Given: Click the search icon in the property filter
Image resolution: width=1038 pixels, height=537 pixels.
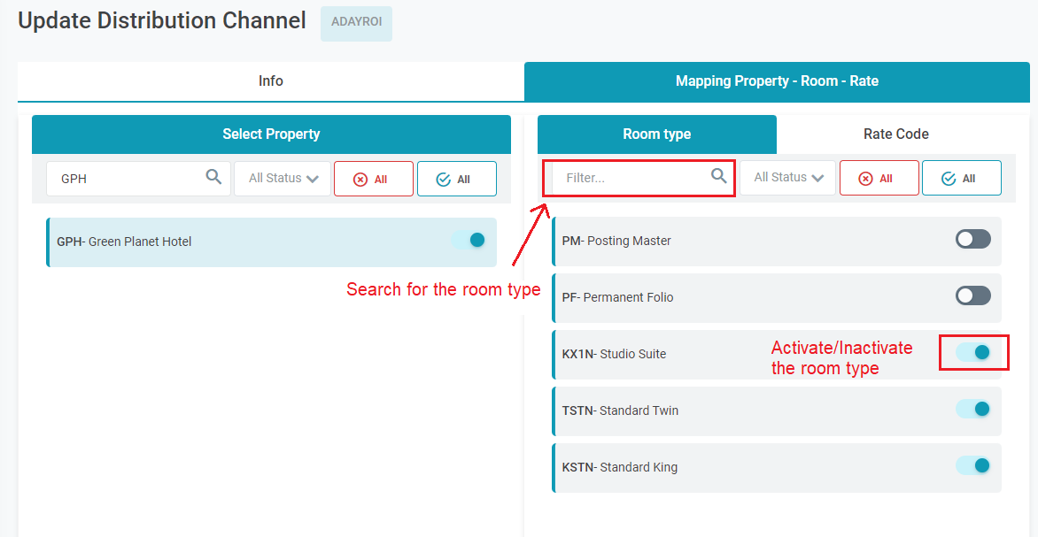Looking at the screenshot, I should coord(213,177).
